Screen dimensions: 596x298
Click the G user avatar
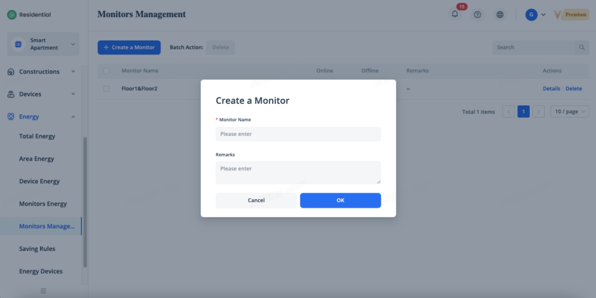tap(531, 14)
